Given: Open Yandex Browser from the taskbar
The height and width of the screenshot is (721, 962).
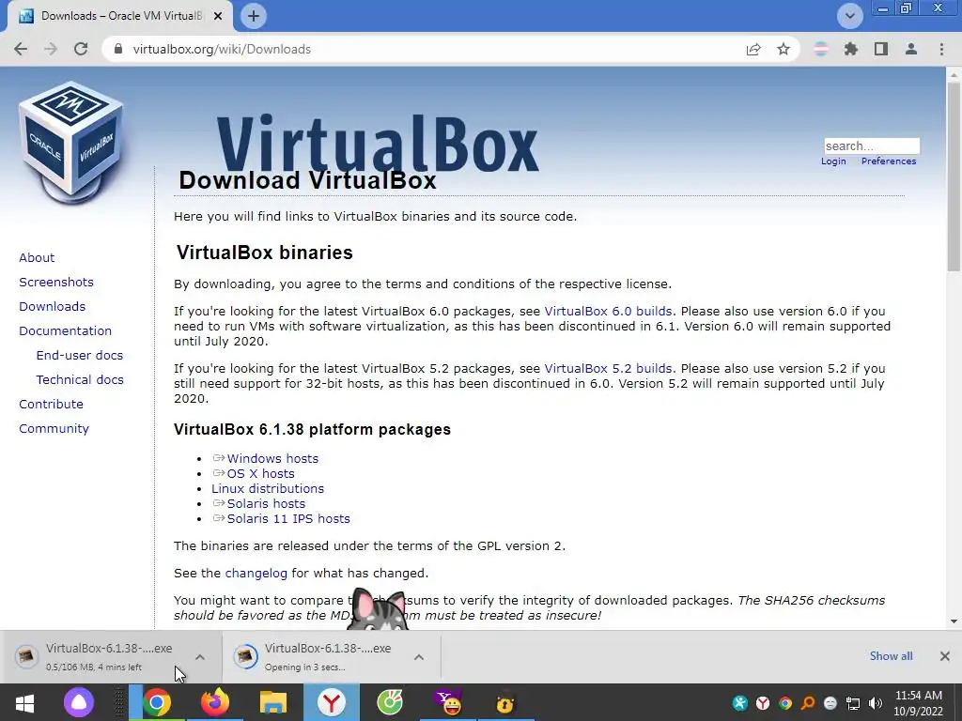Looking at the screenshot, I should 332,702.
